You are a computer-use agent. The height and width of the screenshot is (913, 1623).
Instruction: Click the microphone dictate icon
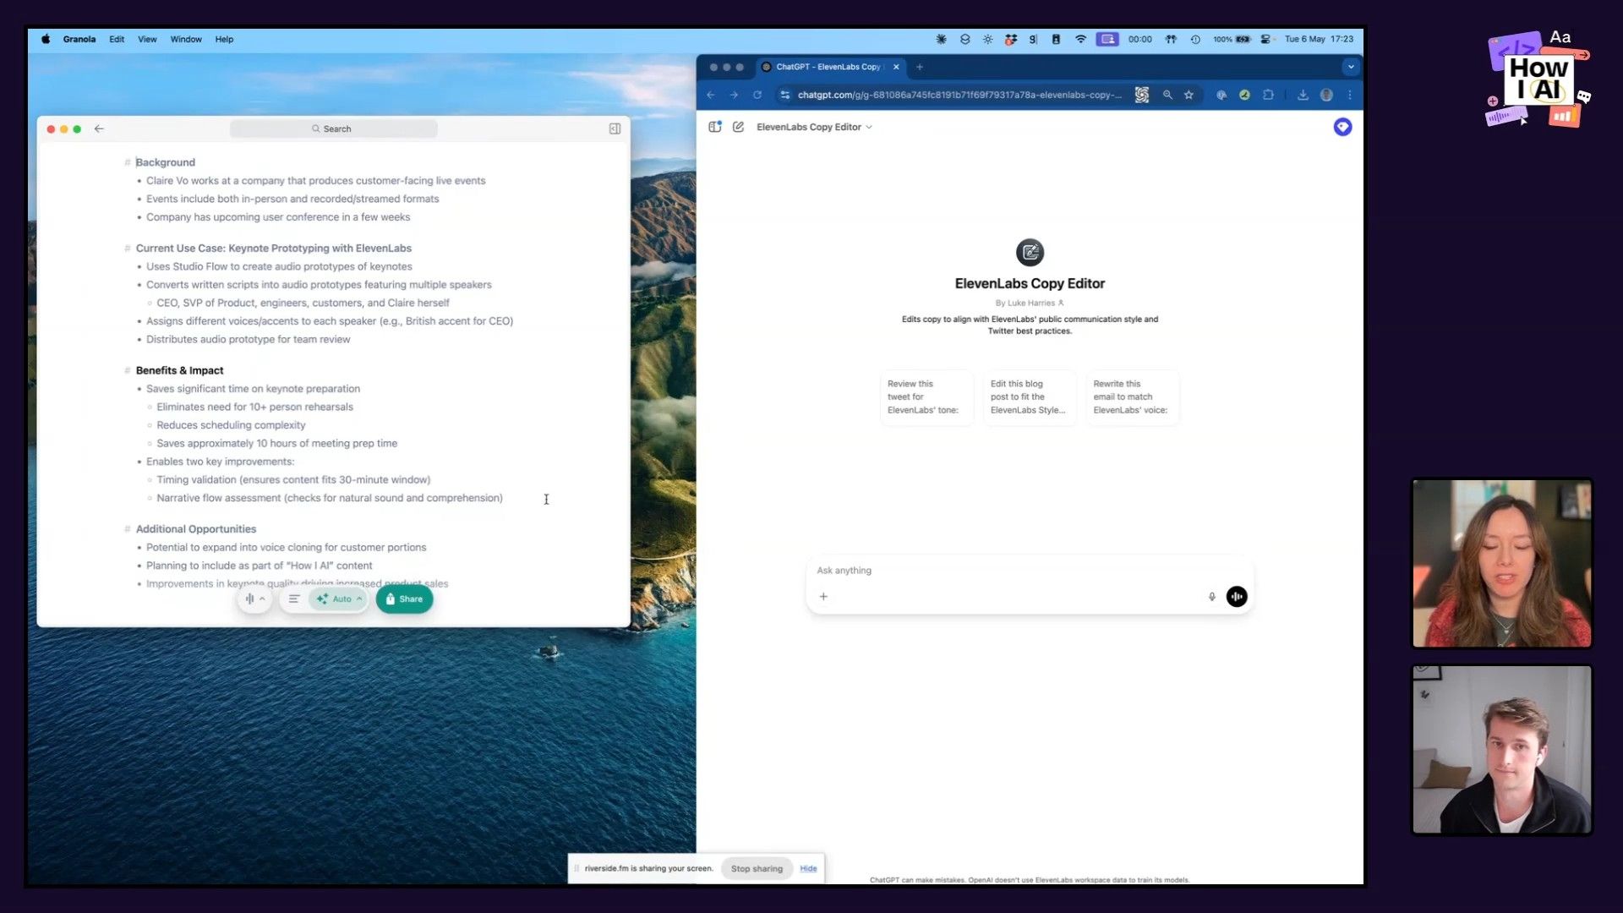pyautogui.click(x=1211, y=596)
